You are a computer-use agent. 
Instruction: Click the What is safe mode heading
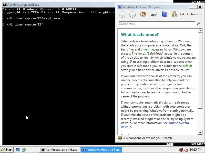tap(140, 35)
